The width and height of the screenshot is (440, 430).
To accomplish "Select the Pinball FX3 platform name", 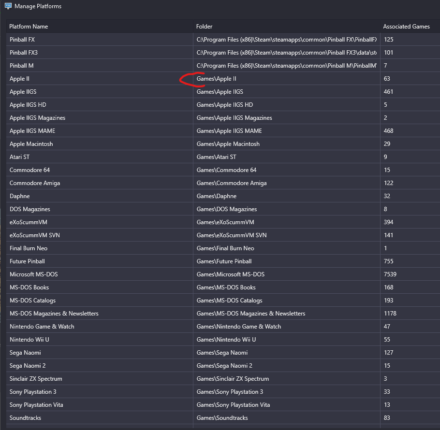I will 24,52.
